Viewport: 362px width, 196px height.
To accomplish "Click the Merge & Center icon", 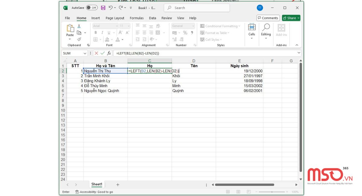I will [158, 33].
